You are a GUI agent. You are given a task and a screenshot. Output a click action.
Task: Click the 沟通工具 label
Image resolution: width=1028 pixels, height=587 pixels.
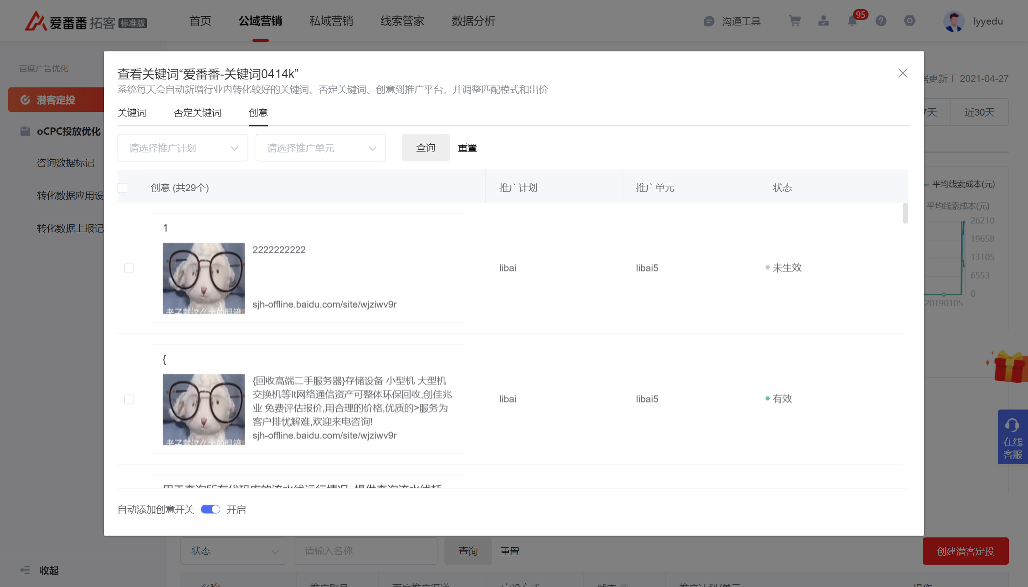tap(741, 21)
